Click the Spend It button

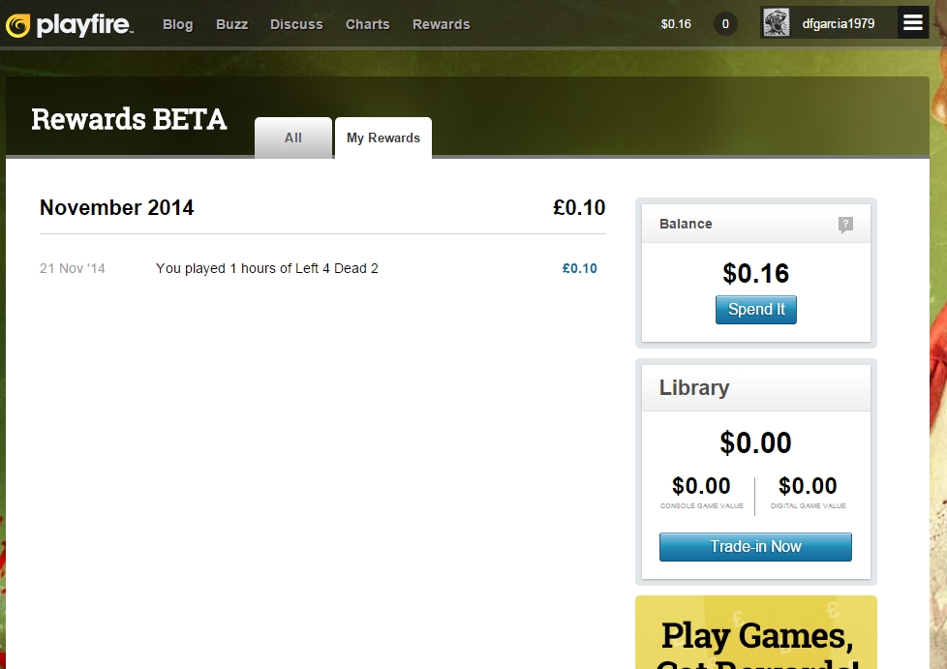click(x=755, y=310)
